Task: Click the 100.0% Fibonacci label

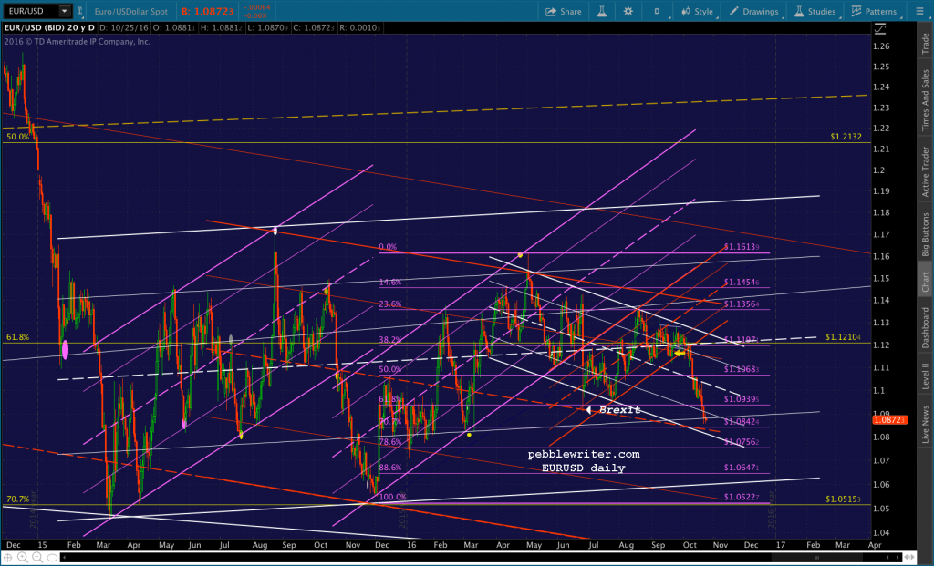Action: tap(392, 497)
